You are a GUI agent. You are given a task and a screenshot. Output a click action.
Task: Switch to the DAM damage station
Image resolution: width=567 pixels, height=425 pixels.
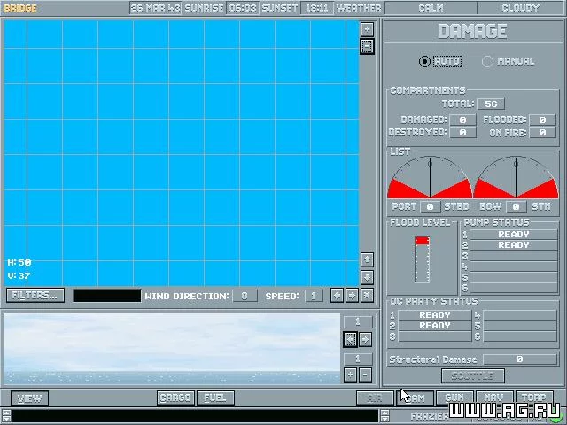[416, 398]
